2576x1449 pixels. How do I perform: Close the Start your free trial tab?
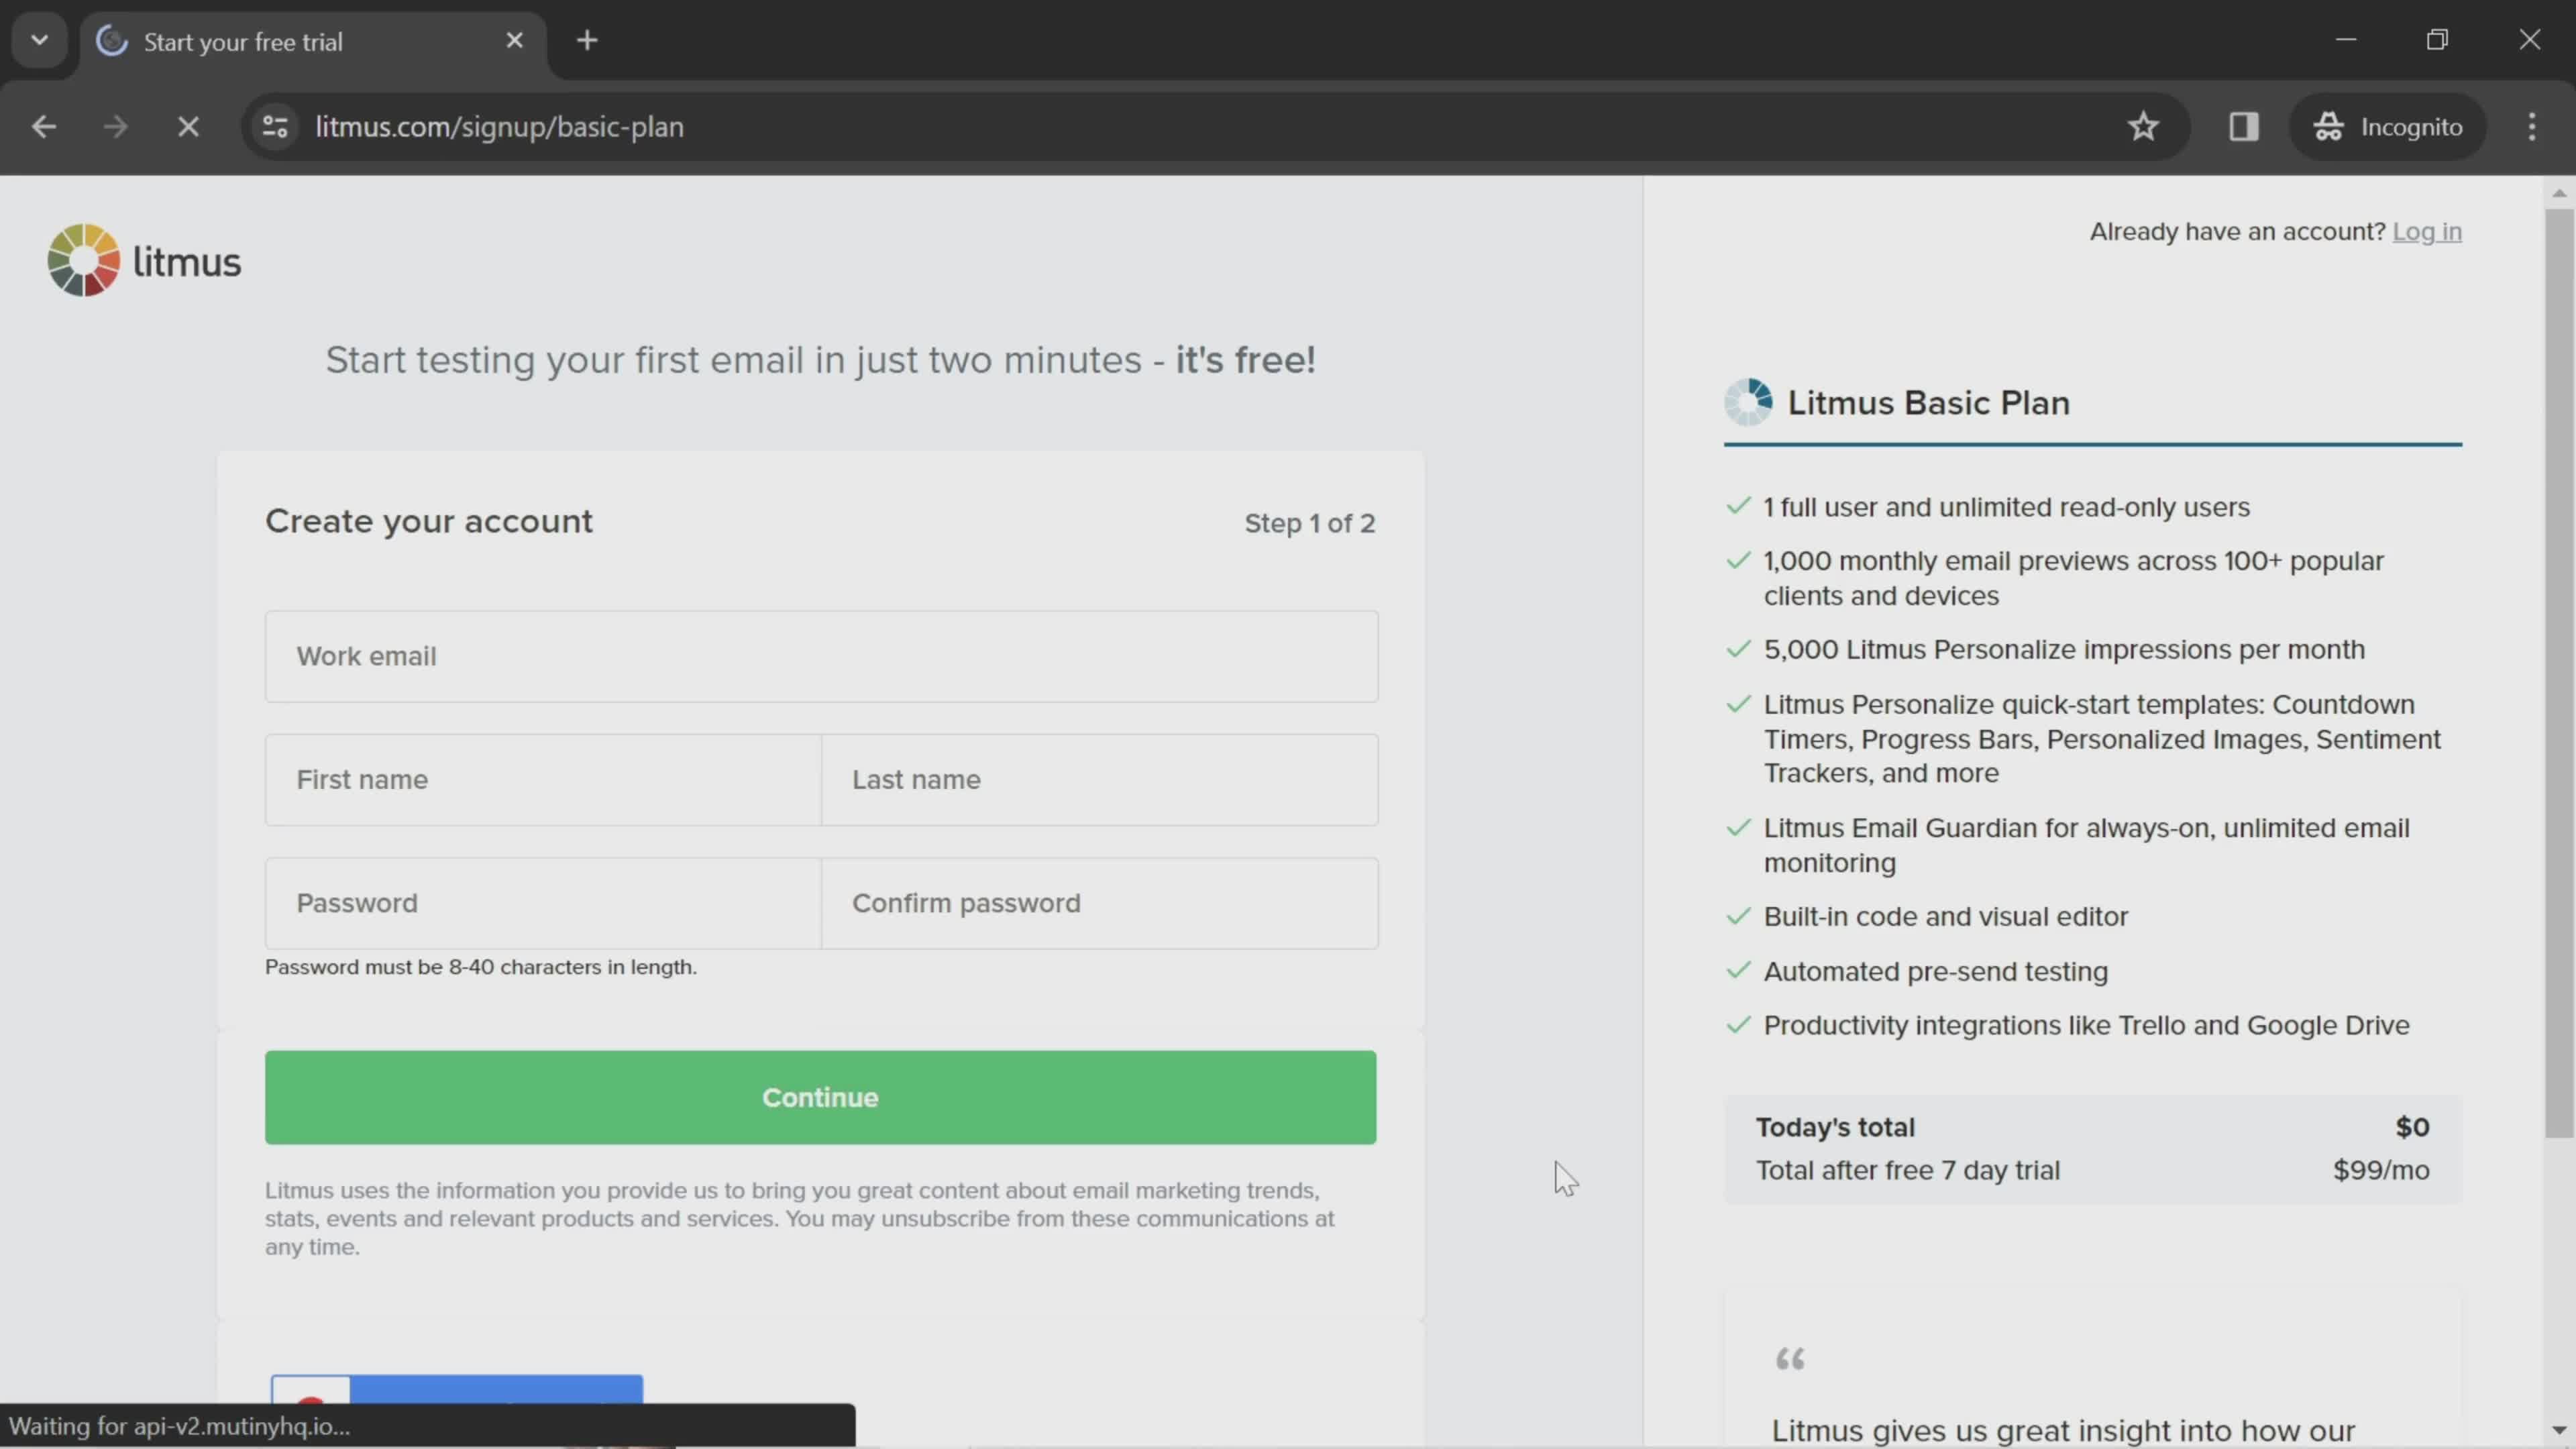coord(514,39)
